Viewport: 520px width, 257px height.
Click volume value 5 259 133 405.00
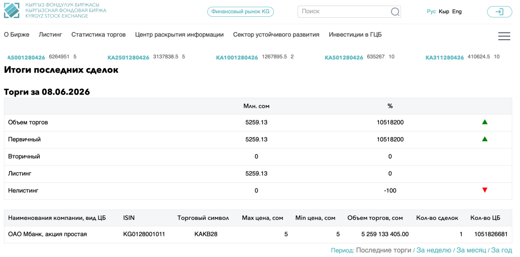coord(385,235)
